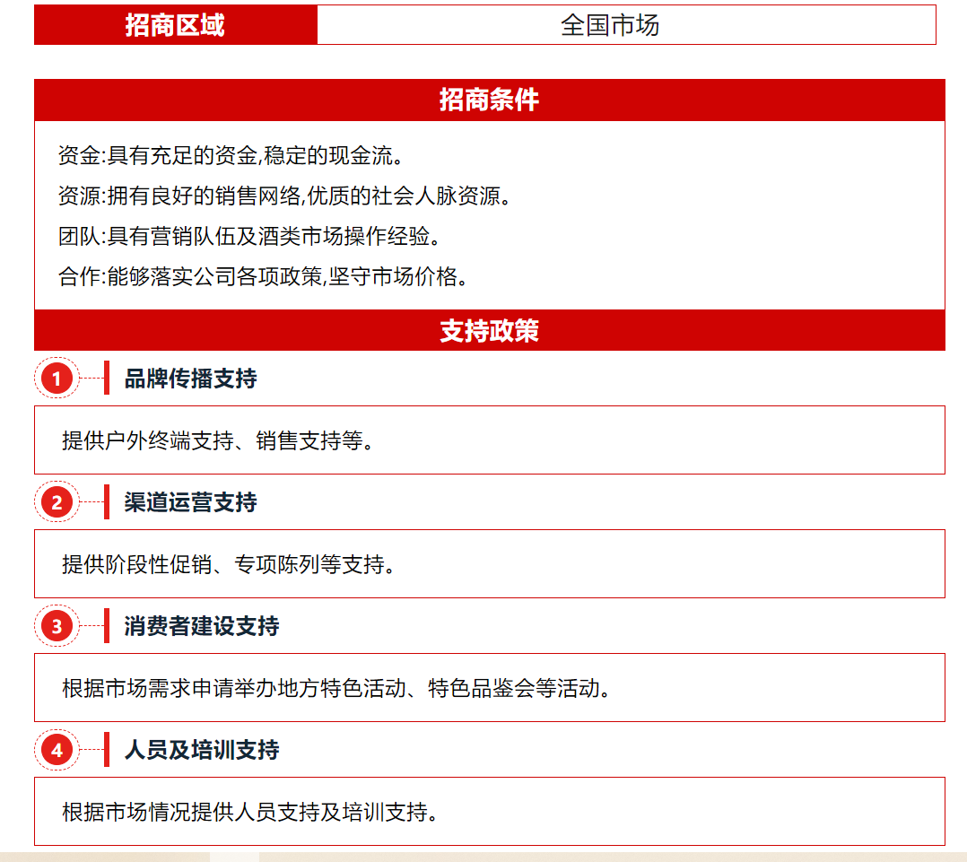The width and height of the screenshot is (967, 862).
Task: Select the 招商区域 header cell
Action: (x=175, y=25)
